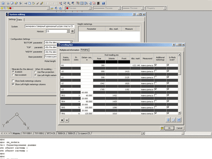Select the Match Properties brush icon

37,3
